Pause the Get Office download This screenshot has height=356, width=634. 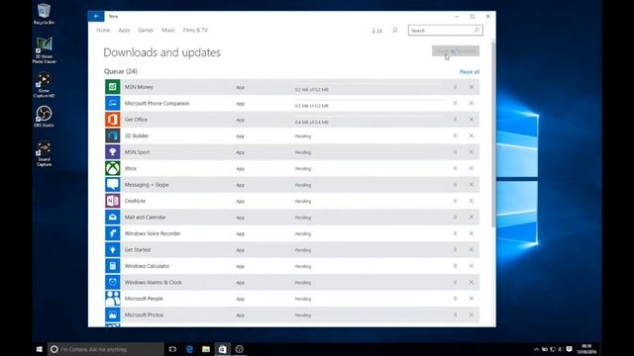(455, 120)
